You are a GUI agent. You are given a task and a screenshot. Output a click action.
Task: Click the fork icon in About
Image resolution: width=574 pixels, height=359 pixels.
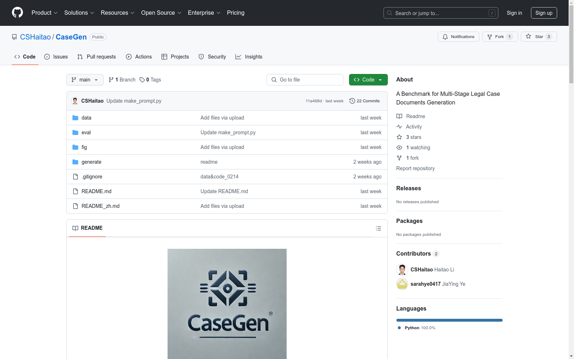[x=399, y=158]
